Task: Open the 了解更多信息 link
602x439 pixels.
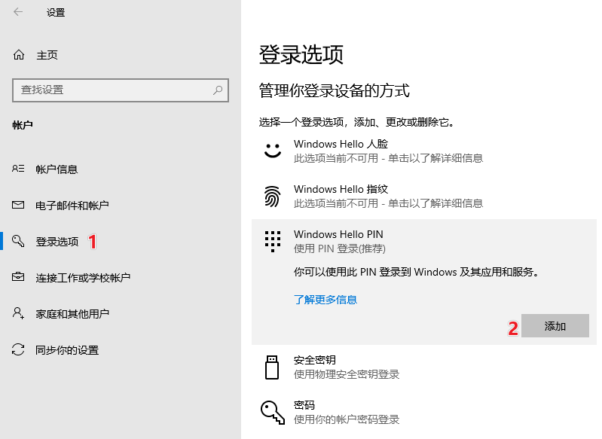Action: (325, 300)
